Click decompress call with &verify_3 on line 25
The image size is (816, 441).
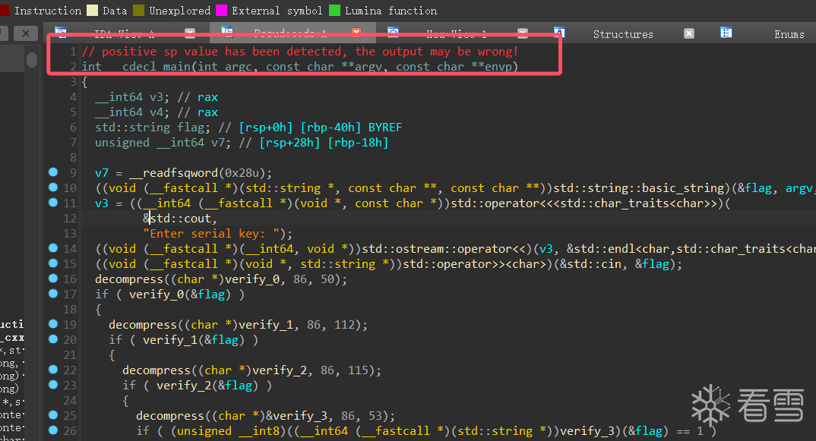click(x=265, y=416)
